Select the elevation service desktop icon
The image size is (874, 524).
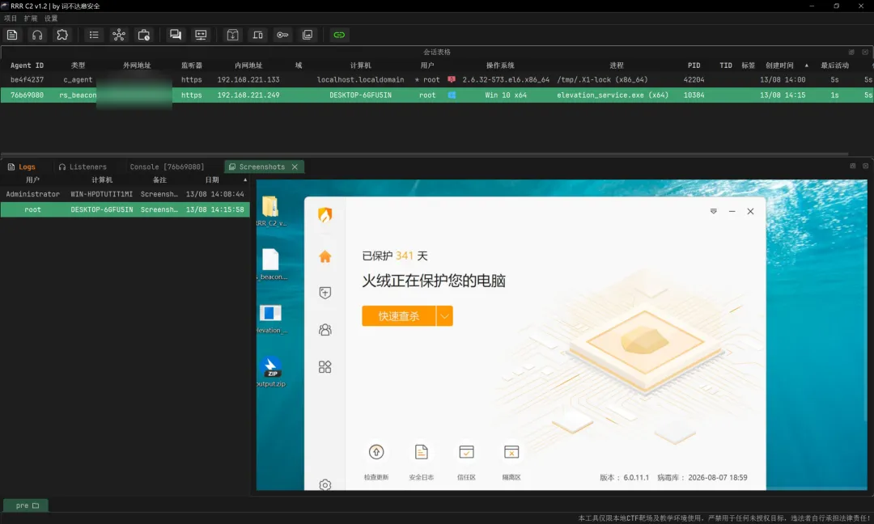point(271,319)
